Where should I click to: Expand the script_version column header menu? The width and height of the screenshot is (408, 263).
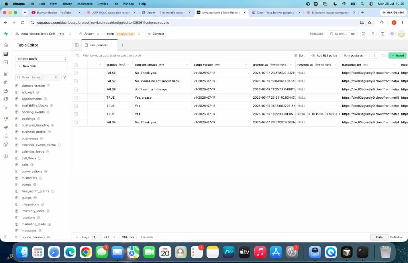(x=246, y=65)
